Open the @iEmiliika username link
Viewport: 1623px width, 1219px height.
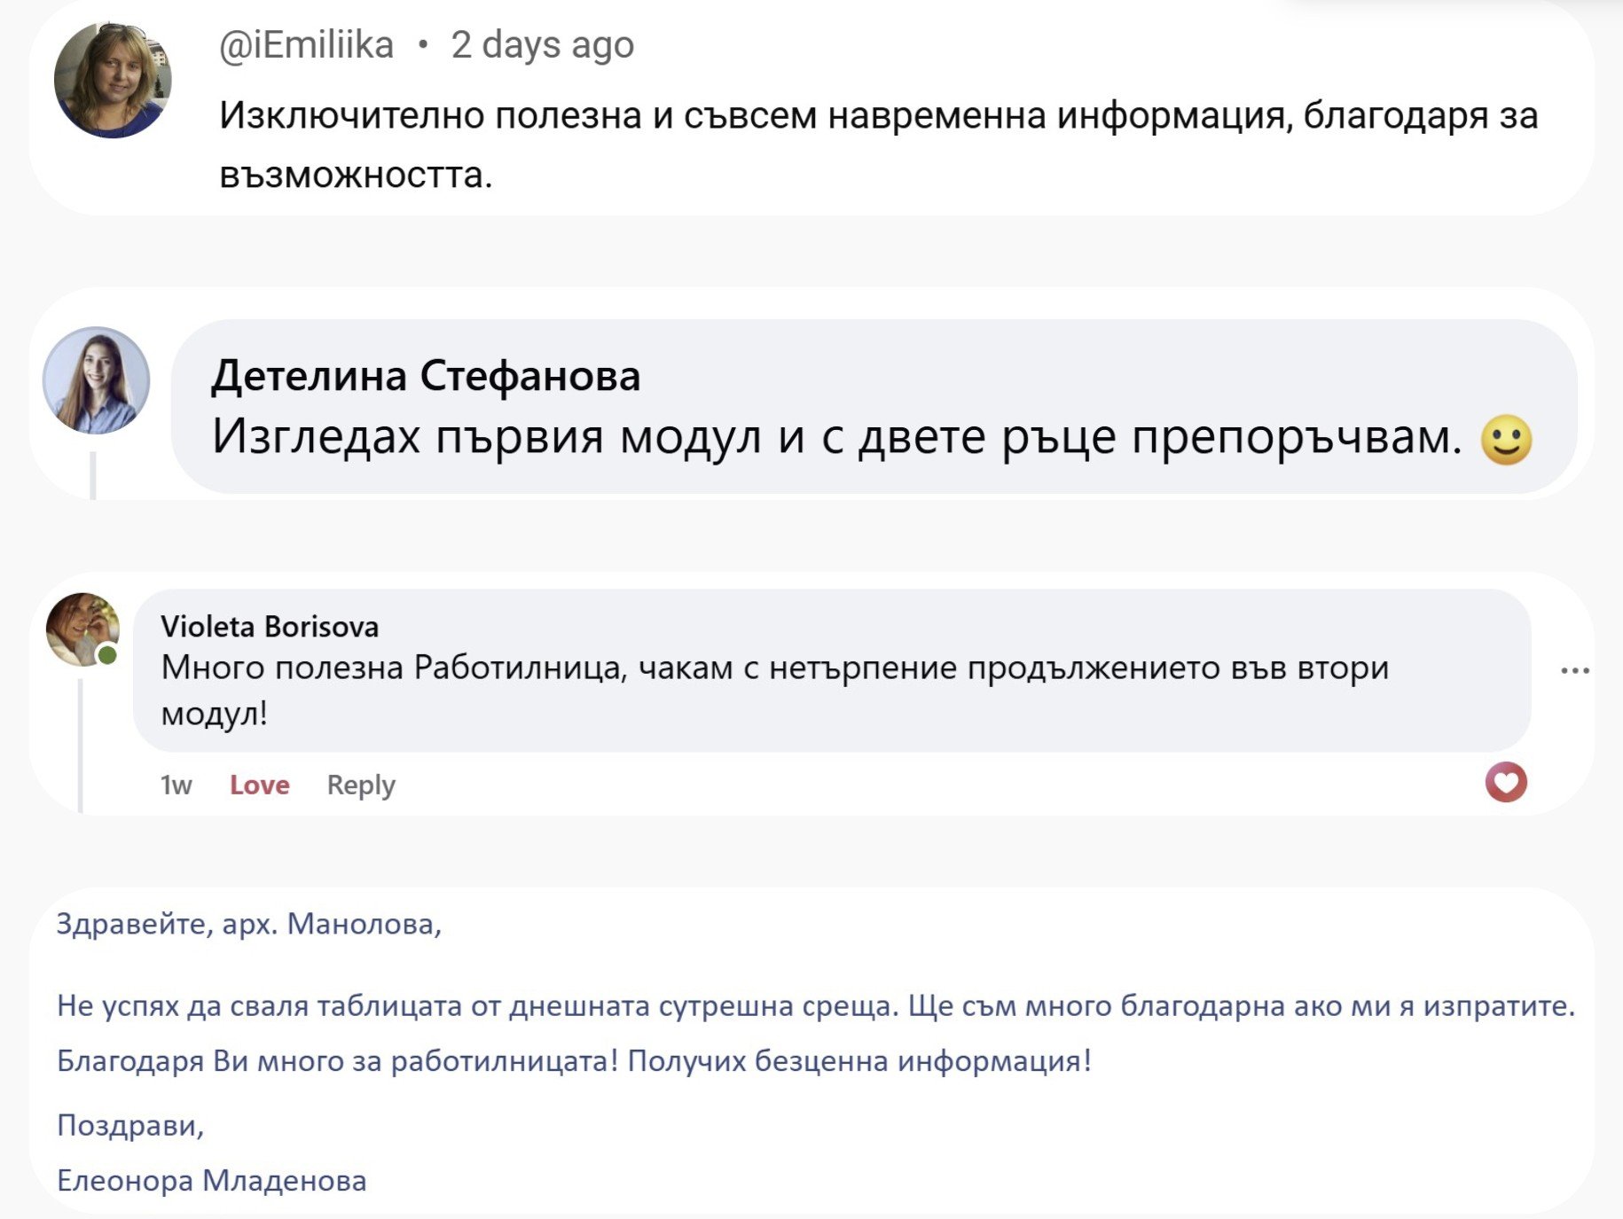(306, 45)
